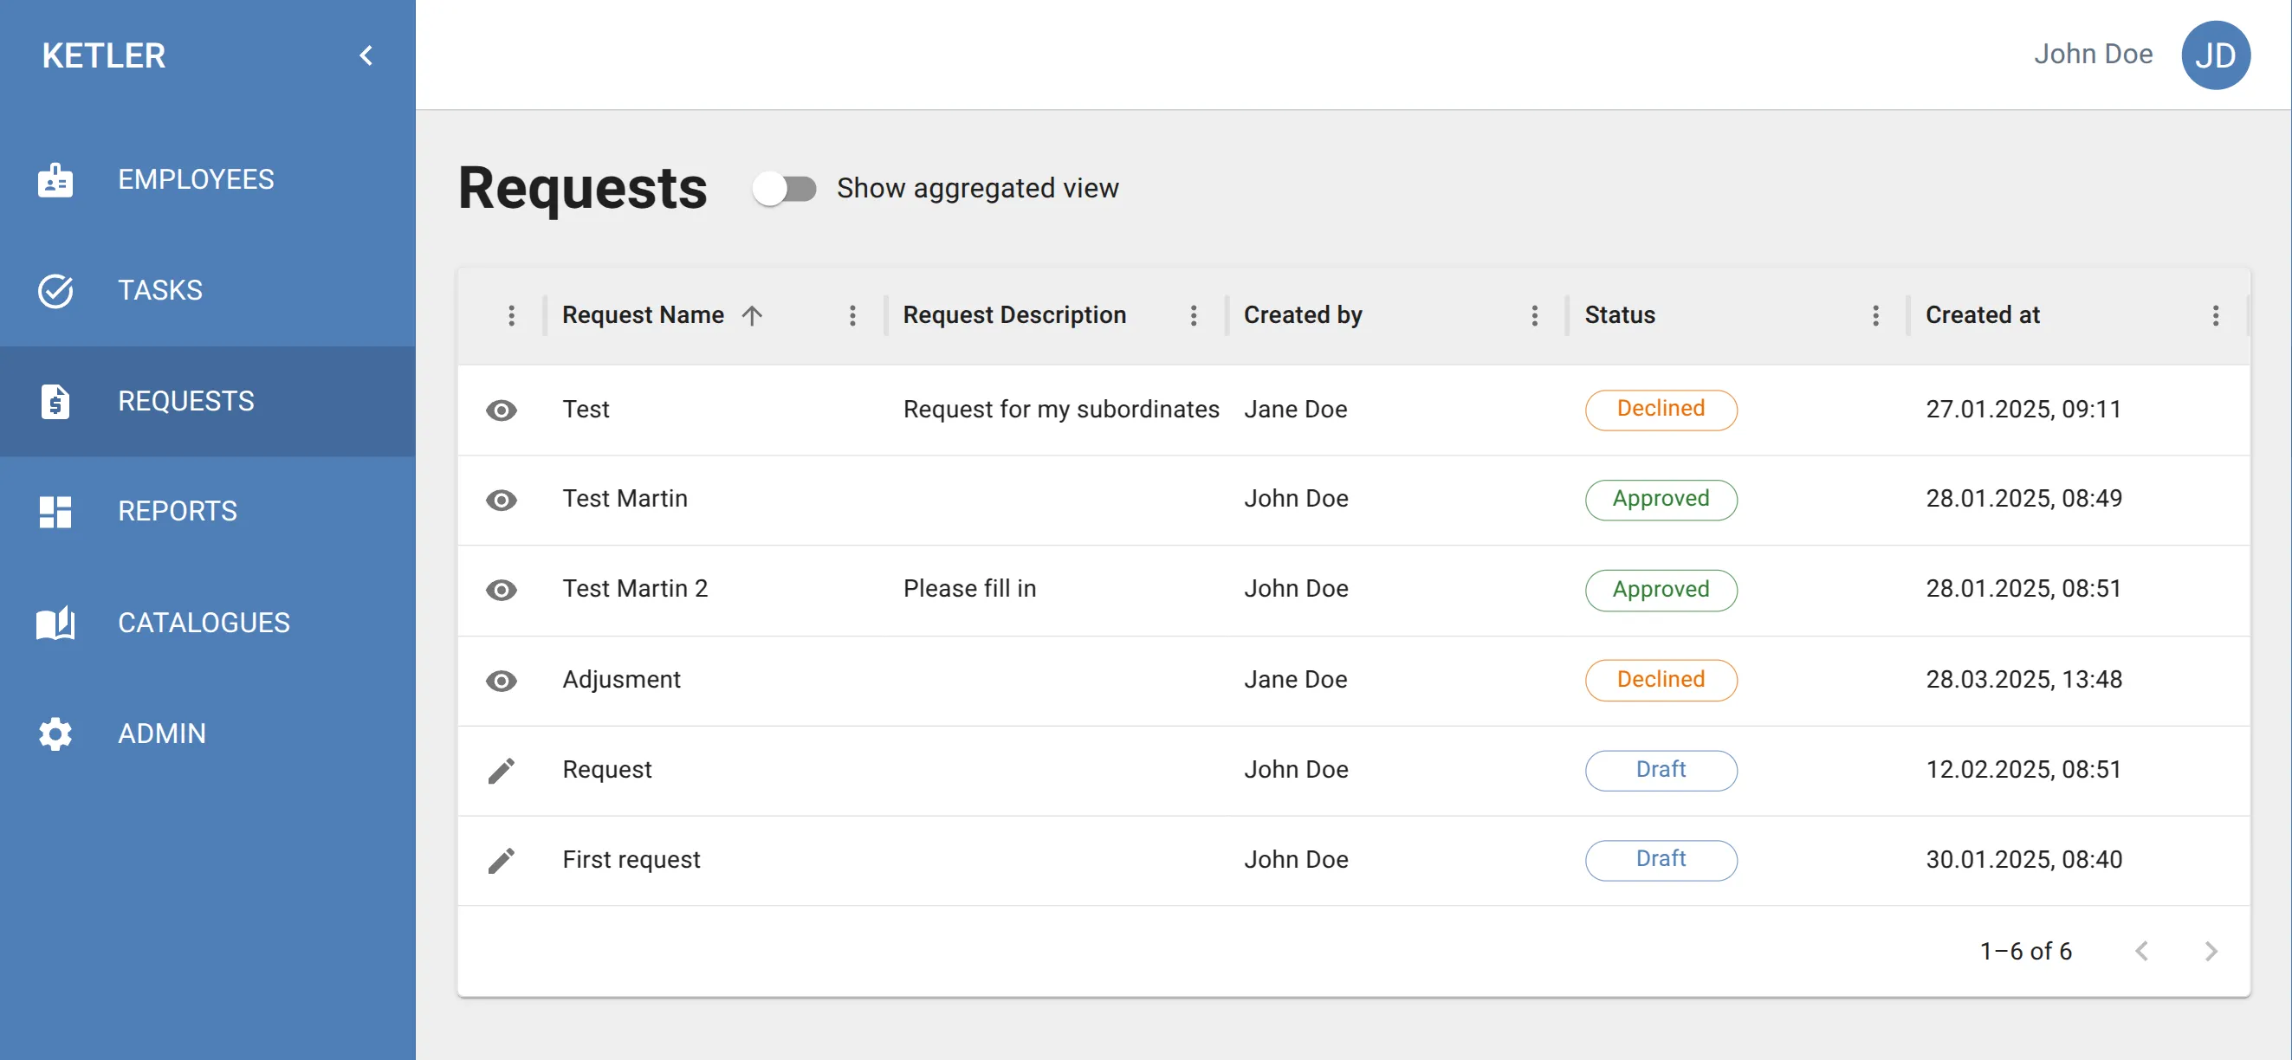Screen dimensions: 2292x1060
Task: View the 'Adjusment' request via eye icon
Action: 501,681
